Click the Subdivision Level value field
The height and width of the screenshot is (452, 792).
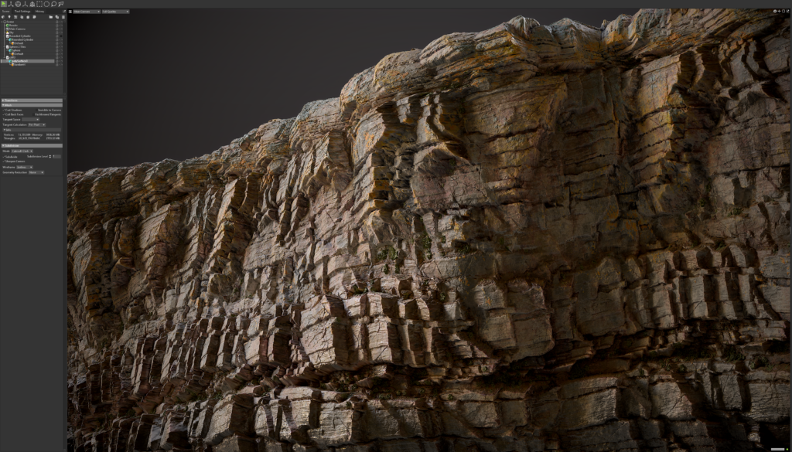57,157
